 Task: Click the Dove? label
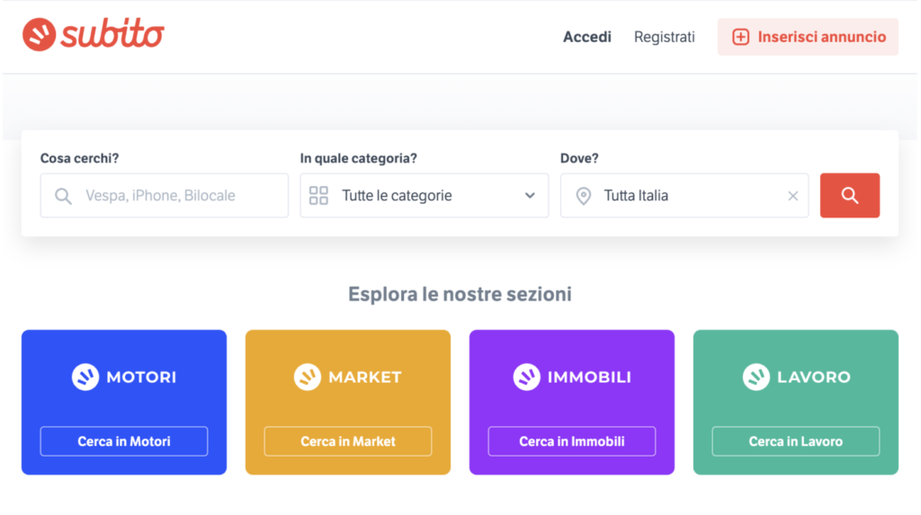pos(579,158)
